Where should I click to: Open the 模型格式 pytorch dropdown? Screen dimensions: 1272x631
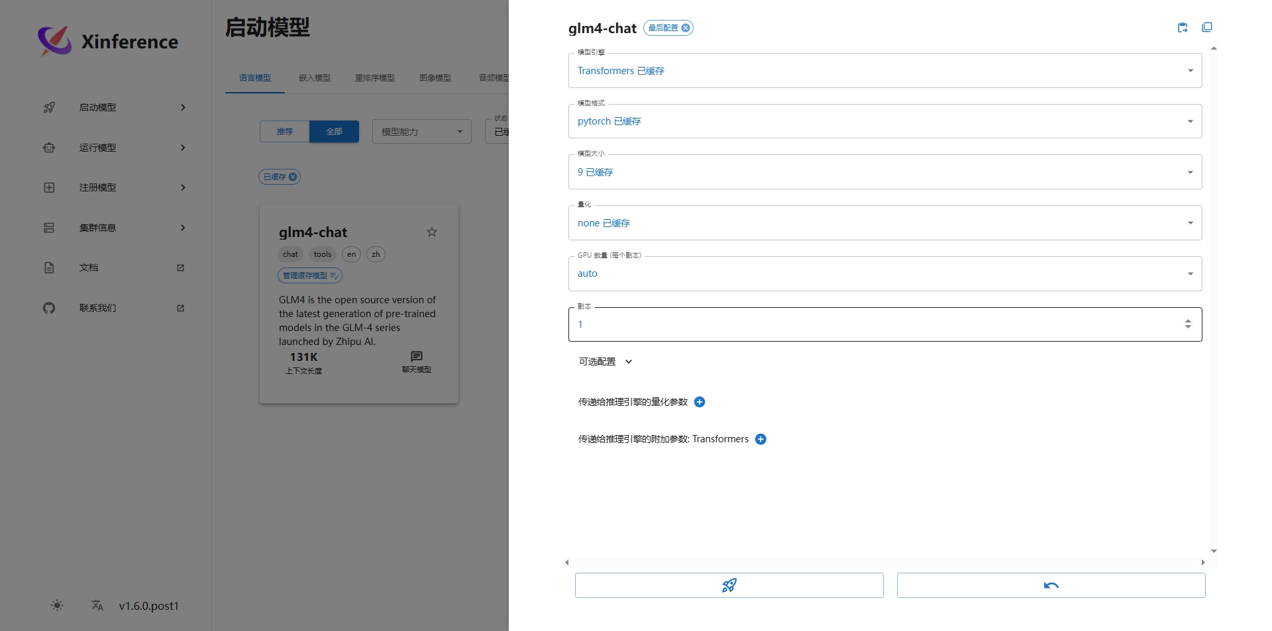(885, 121)
